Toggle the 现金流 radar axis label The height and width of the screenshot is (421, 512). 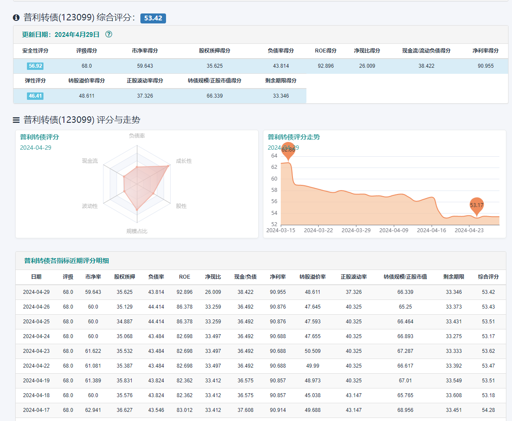click(x=90, y=161)
